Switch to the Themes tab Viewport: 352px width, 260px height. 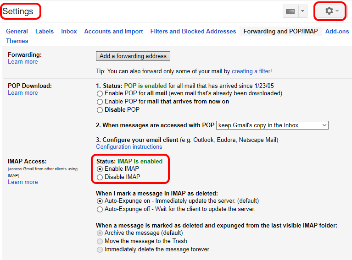tap(17, 41)
